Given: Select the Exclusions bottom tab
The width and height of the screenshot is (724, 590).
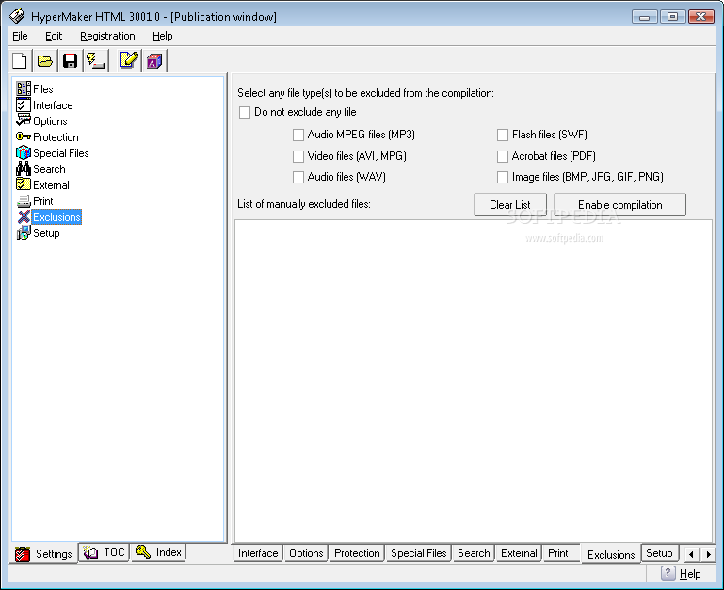Looking at the screenshot, I should point(611,554).
